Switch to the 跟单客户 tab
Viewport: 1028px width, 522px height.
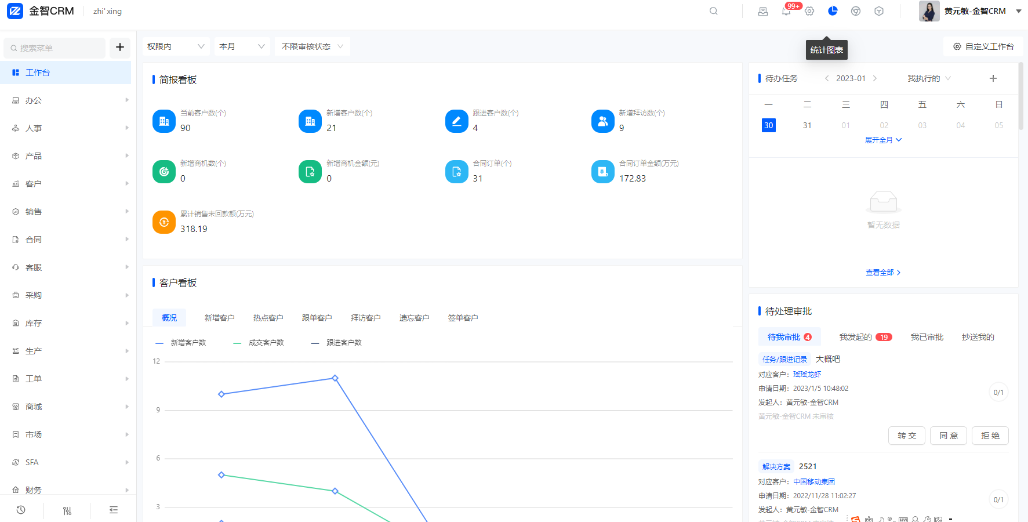coord(317,318)
